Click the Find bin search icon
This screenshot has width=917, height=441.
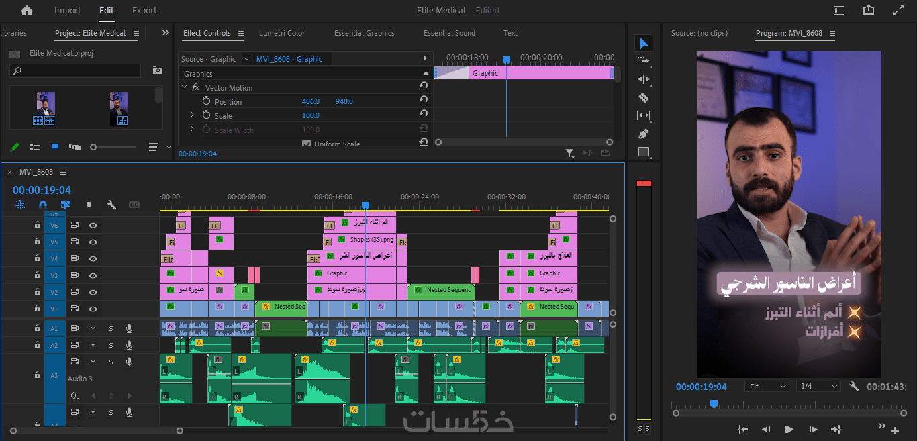[157, 70]
